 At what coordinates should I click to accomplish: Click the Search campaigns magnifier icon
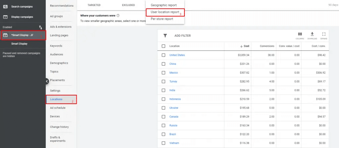coord(5,6)
